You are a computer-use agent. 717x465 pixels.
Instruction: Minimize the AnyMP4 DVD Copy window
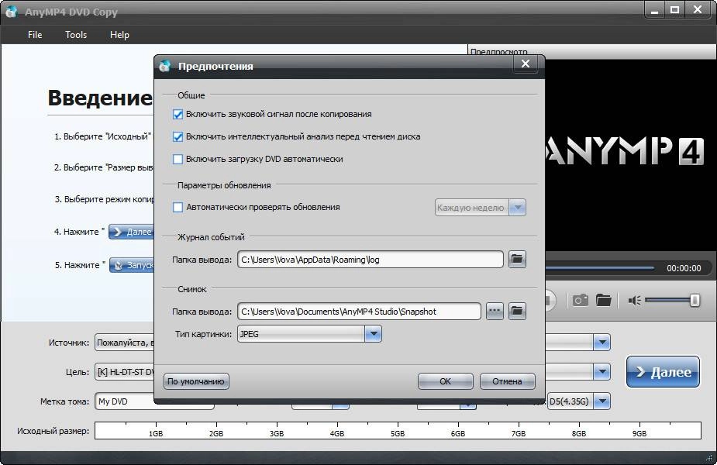(654, 10)
